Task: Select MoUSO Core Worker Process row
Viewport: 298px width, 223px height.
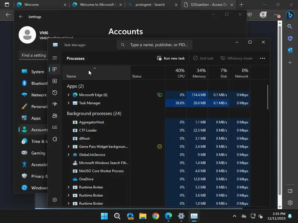Action: tap(156, 171)
